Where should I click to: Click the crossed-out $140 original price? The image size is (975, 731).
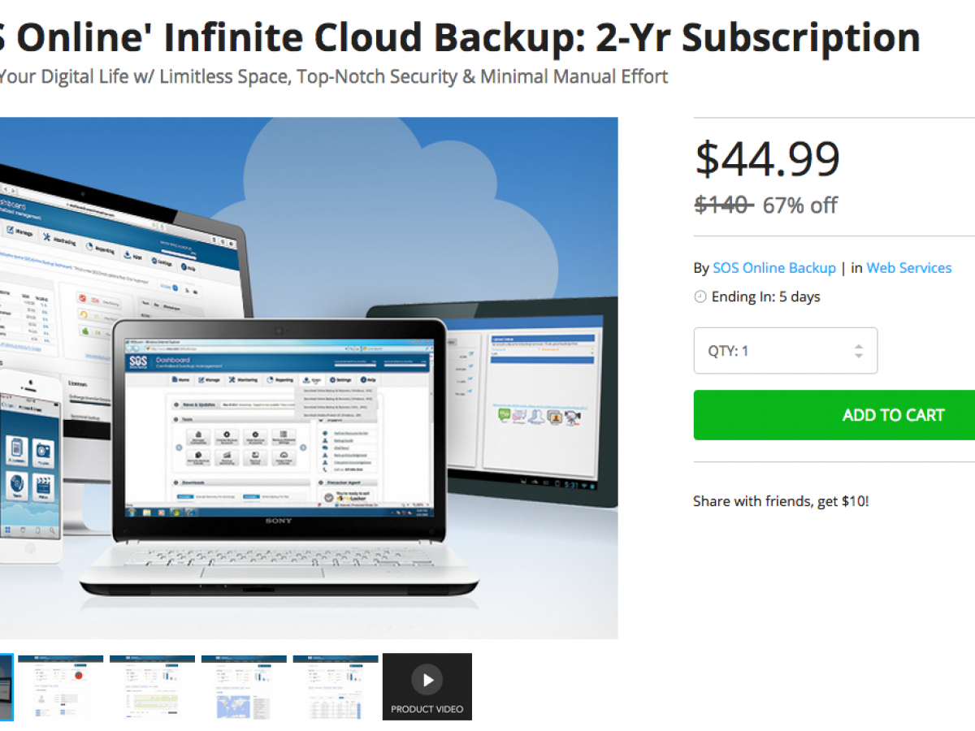pyautogui.click(x=723, y=205)
